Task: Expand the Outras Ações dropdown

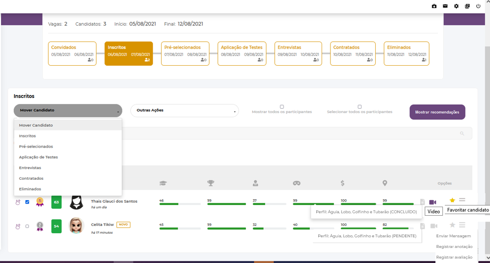Action: 184,111
